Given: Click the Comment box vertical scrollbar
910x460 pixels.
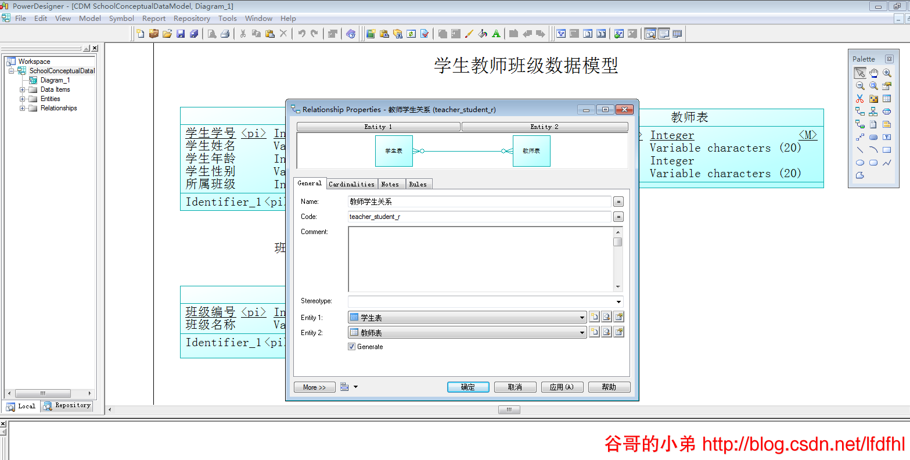Looking at the screenshot, I should pos(618,259).
